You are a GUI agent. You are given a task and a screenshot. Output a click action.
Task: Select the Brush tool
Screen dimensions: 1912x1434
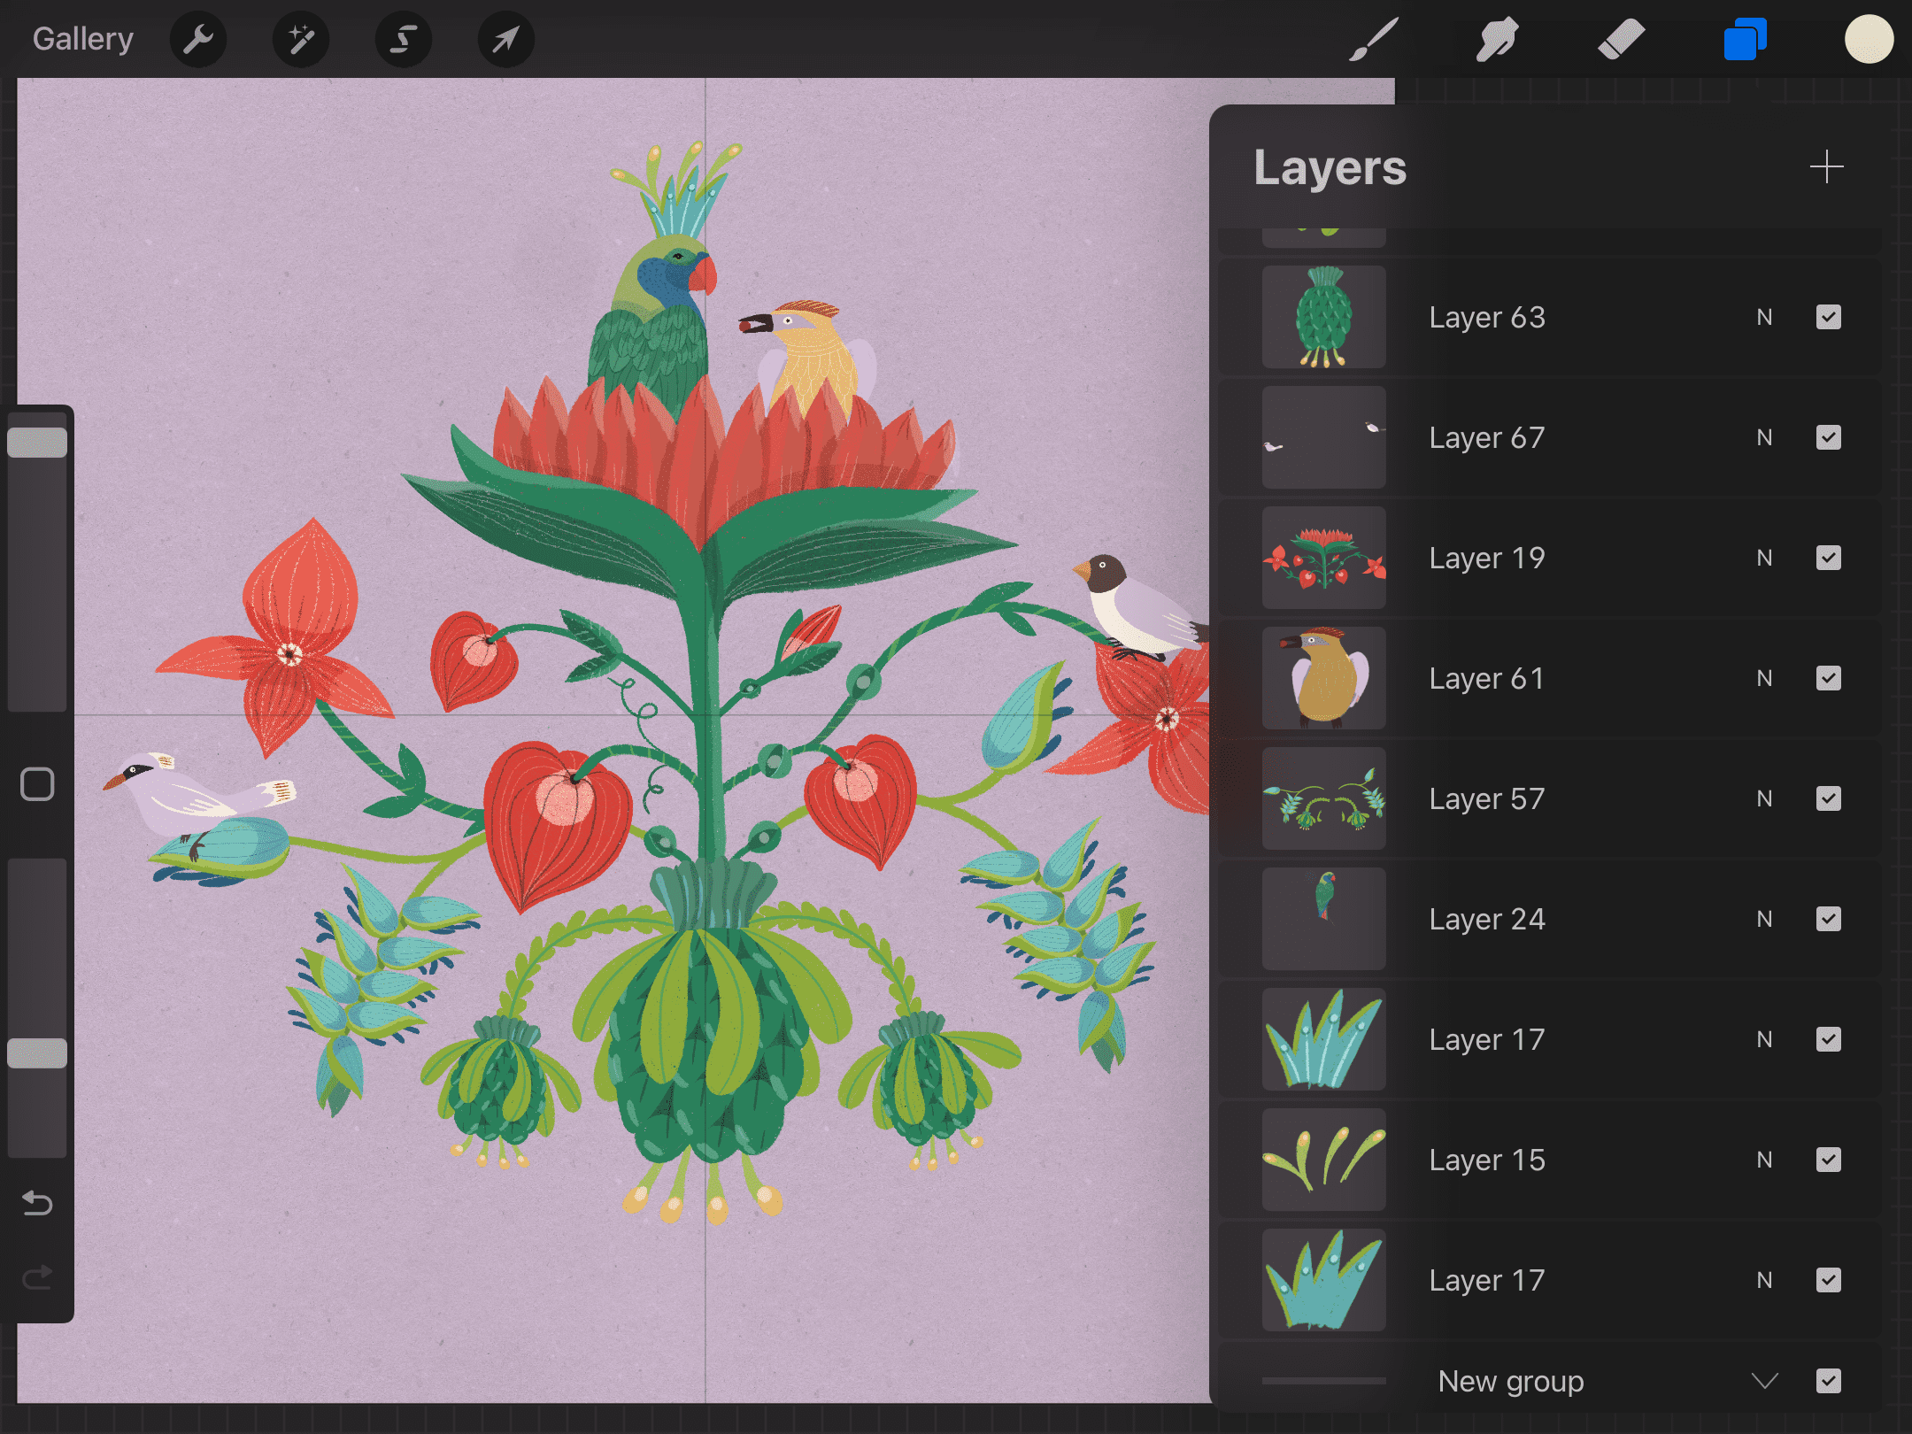pos(1373,39)
